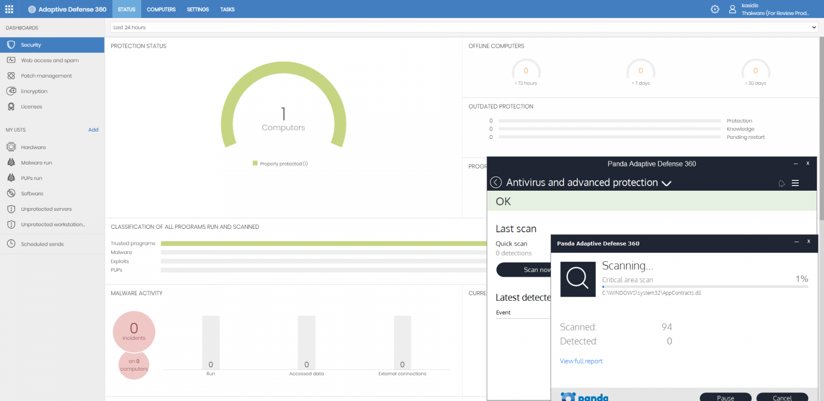Click the Adaptive Defense 360 logo

(67, 9)
